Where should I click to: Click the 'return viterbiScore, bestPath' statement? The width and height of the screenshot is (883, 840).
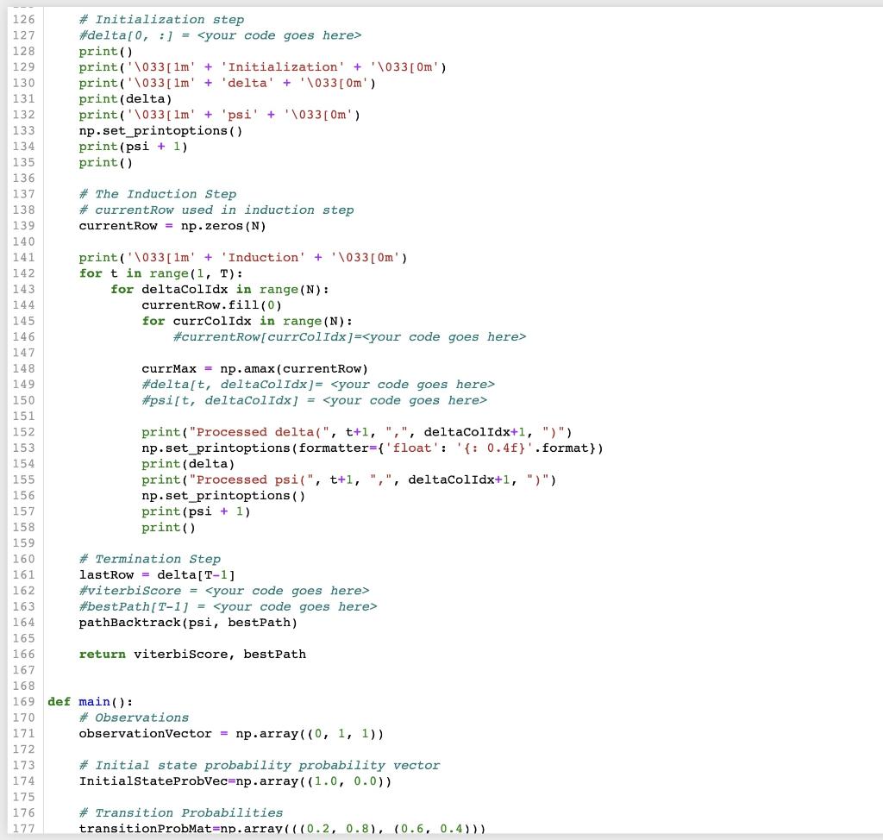tap(190, 654)
